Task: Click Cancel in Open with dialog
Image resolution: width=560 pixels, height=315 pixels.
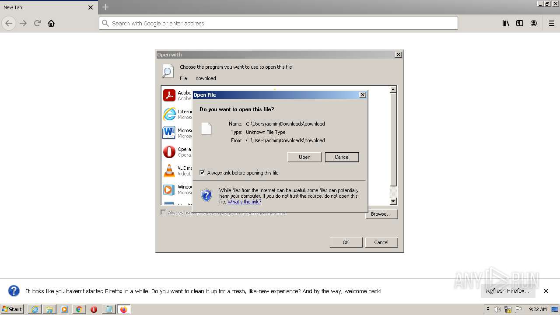Action: (x=381, y=242)
